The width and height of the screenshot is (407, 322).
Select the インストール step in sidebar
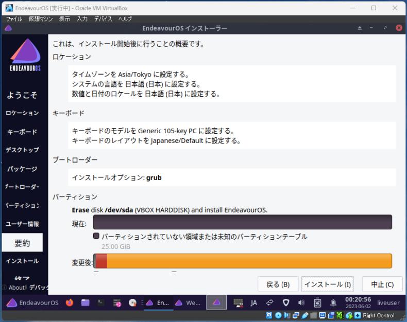tap(22, 261)
